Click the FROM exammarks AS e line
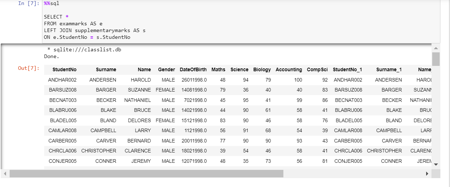 click(x=73, y=24)
